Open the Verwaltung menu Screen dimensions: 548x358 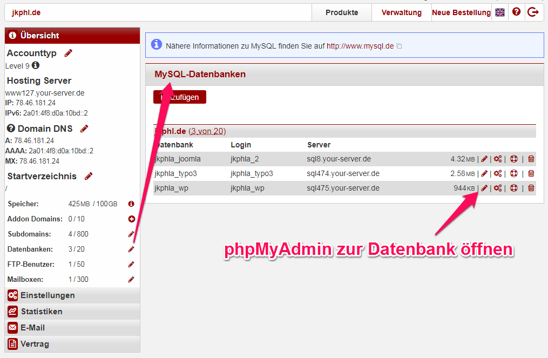tap(401, 12)
